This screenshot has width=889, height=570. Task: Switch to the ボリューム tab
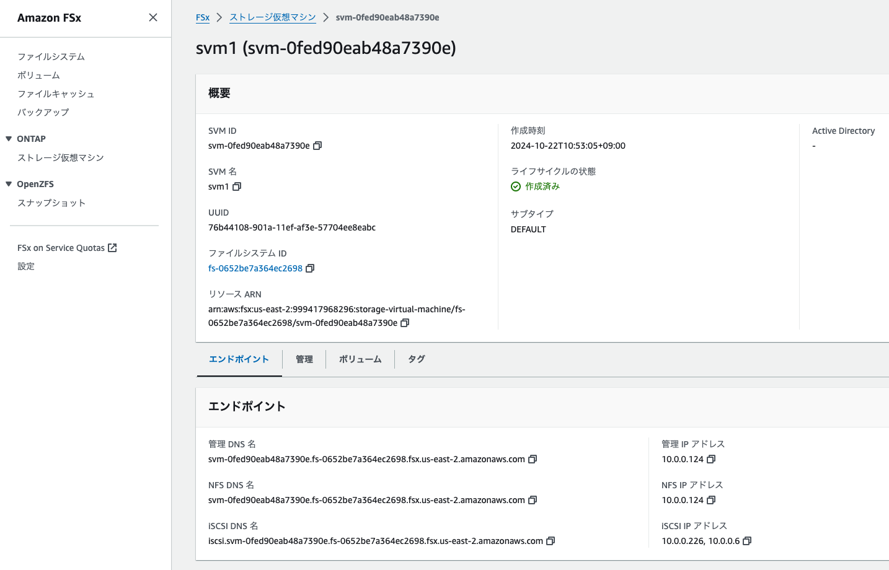[360, 359]
